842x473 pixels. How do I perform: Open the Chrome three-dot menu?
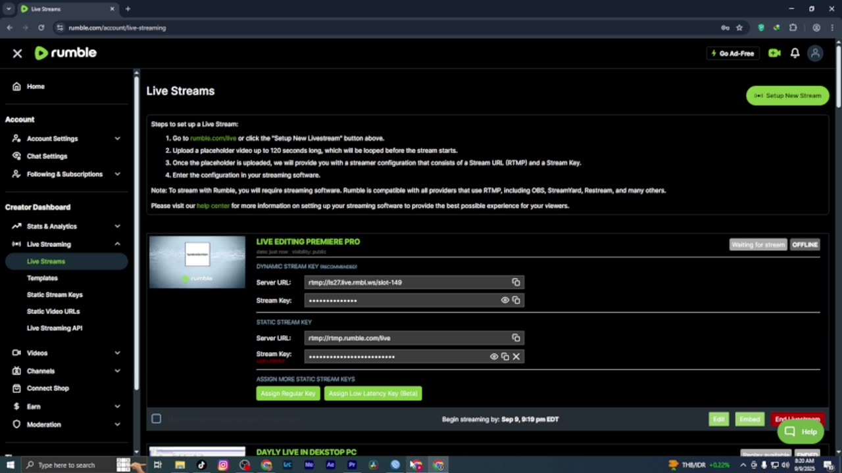(832, 28)
